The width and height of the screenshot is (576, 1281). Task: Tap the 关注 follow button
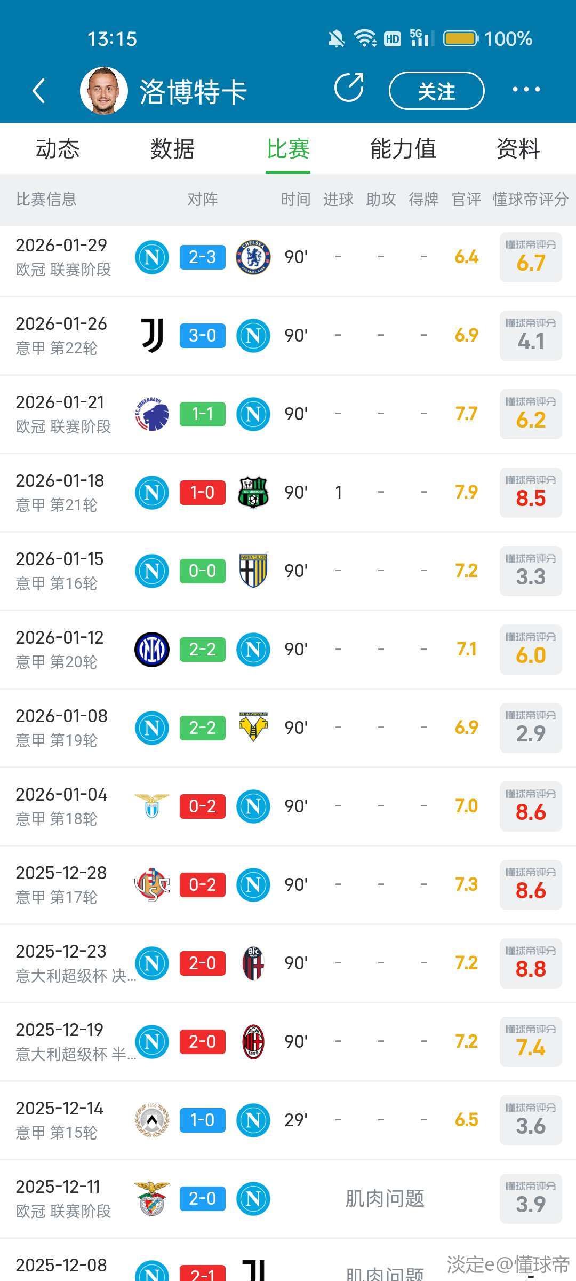[436, 91]
